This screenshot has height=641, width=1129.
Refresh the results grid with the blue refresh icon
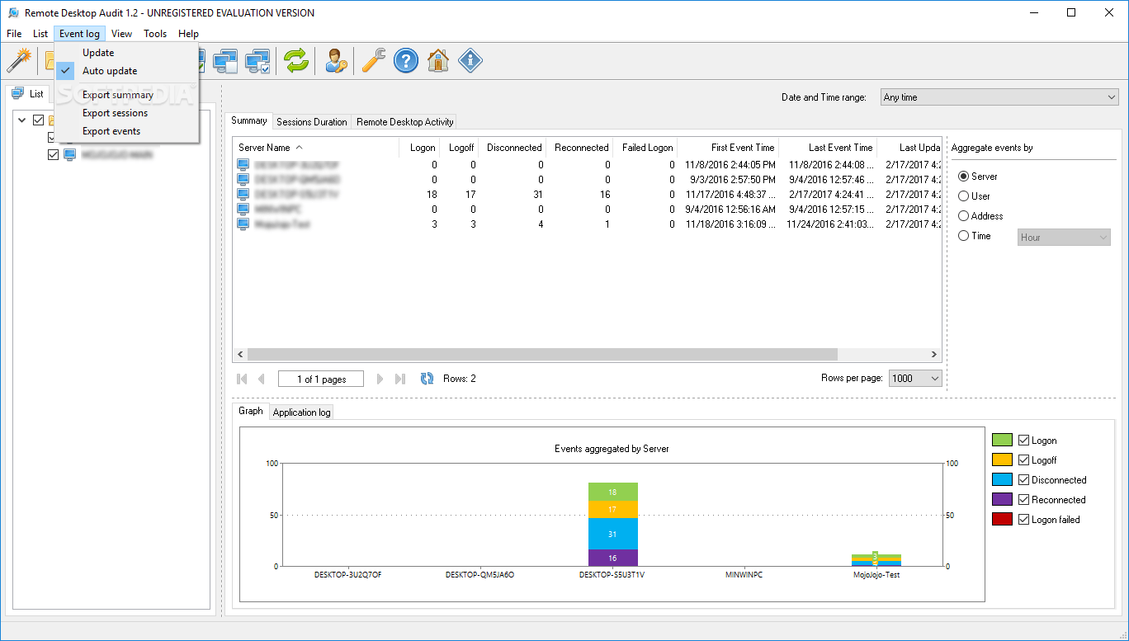(x=428, y=378)
